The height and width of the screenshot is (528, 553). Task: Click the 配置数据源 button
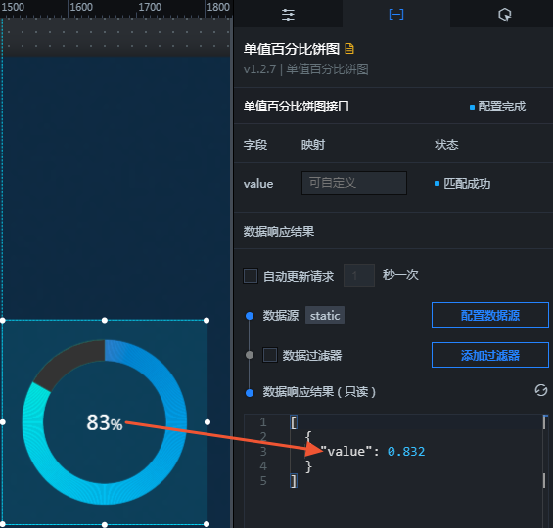pos(490,315)
